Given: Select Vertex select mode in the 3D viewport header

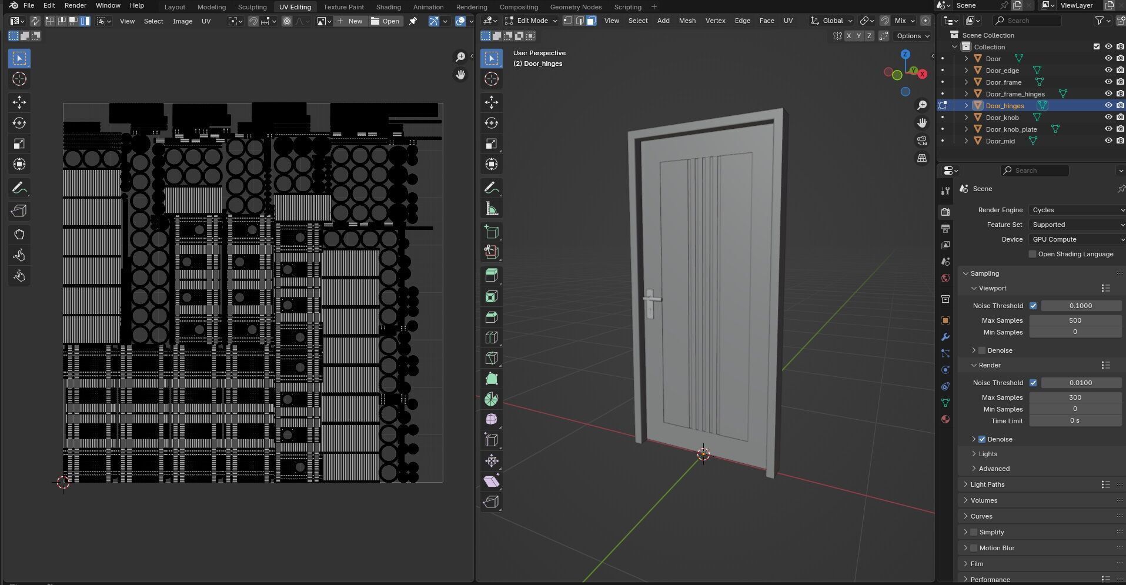Looking at the screenshot, I should tap(568, 21).
